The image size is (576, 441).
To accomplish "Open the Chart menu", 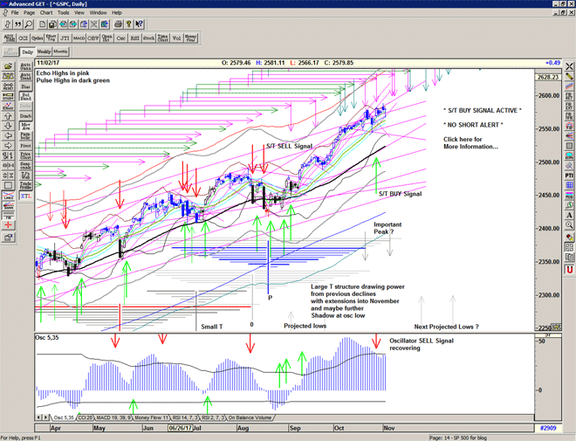I will [46, 13].
